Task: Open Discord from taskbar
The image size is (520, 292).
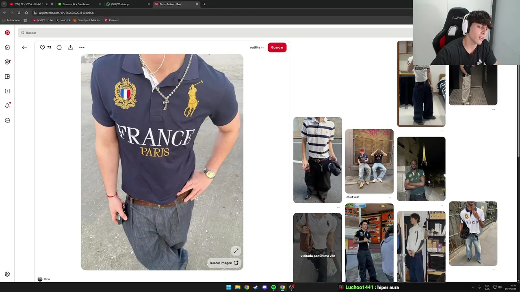Action: coord(264,287)
